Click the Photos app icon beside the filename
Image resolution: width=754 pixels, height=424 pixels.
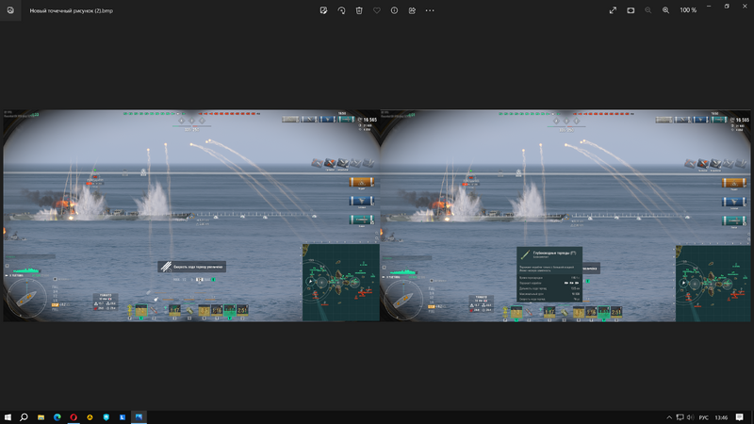click(x=8, y=9)
